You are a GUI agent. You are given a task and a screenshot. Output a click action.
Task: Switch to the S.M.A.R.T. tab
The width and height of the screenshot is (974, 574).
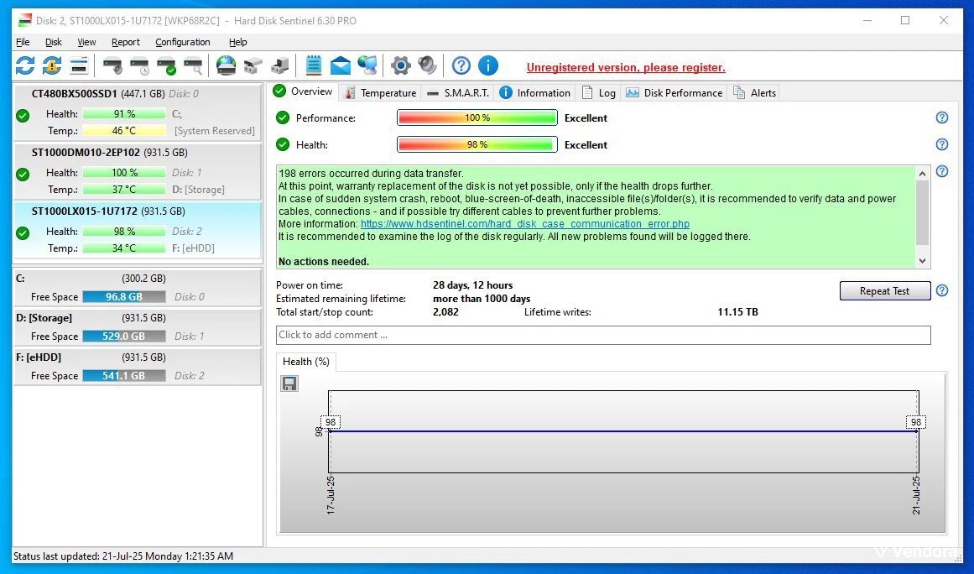click(458, 92)
